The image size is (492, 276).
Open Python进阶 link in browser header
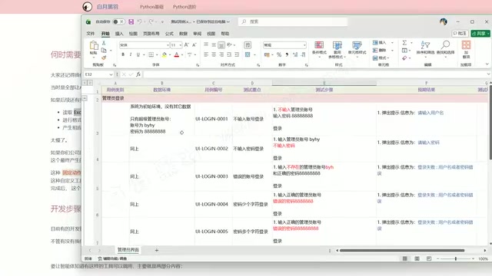pyautogui.click(x=184, y=7)
